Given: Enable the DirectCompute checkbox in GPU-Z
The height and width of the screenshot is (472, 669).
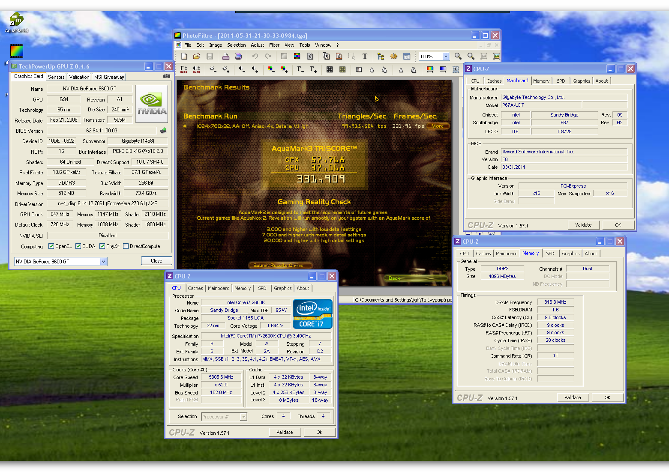Looking at the screenshot, I should coord(126,246).
